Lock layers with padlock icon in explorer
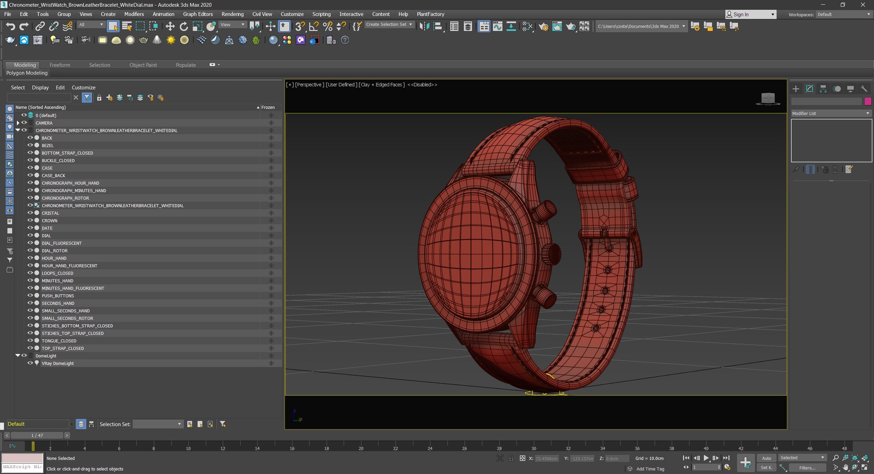The width and height of the screenshot is (874, 474). 99,97
